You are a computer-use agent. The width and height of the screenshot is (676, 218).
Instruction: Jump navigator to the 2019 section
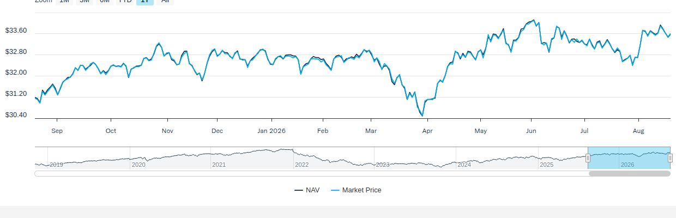(x=56, y=165)
